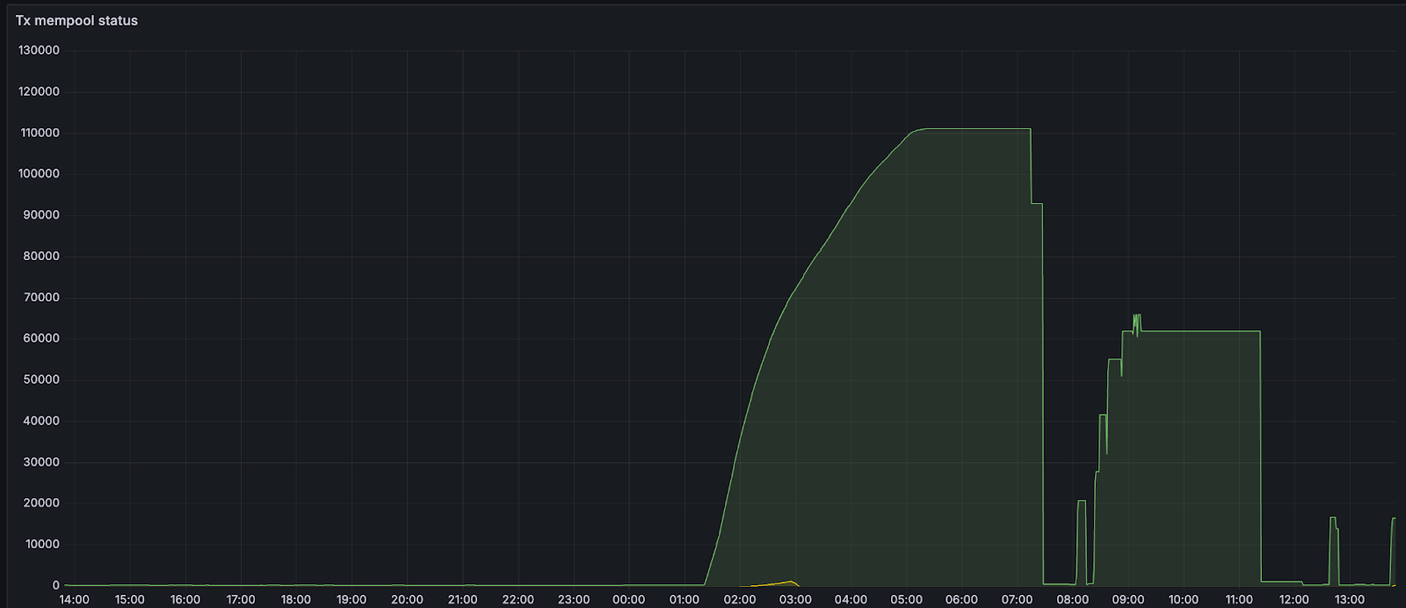Click the 13:00 time axis label
1406x608 pixels.
point(1349,599)
